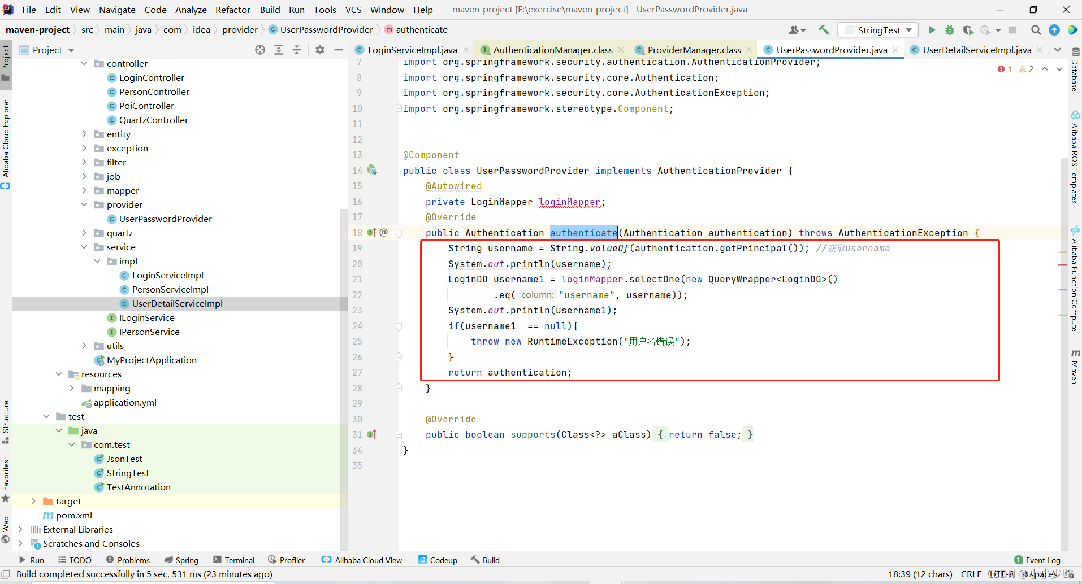1082x584 pixels.
Task: Open Alibaba Cloud Explorer side panel
Action: click(x=6, y=143)
